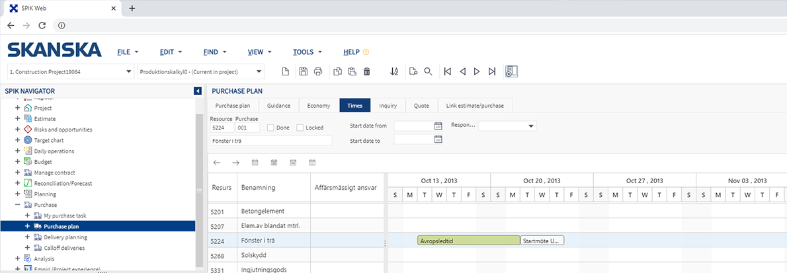Screen dimensions: 787x273
Task: Switch to the Inquiry tab
Action: click(x=388, y=105)
